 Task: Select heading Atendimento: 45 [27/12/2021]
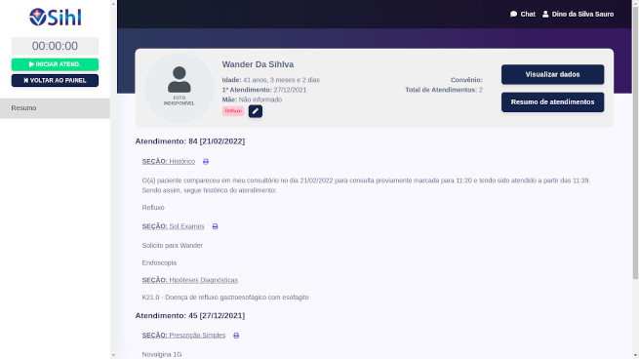pos(190,316)
